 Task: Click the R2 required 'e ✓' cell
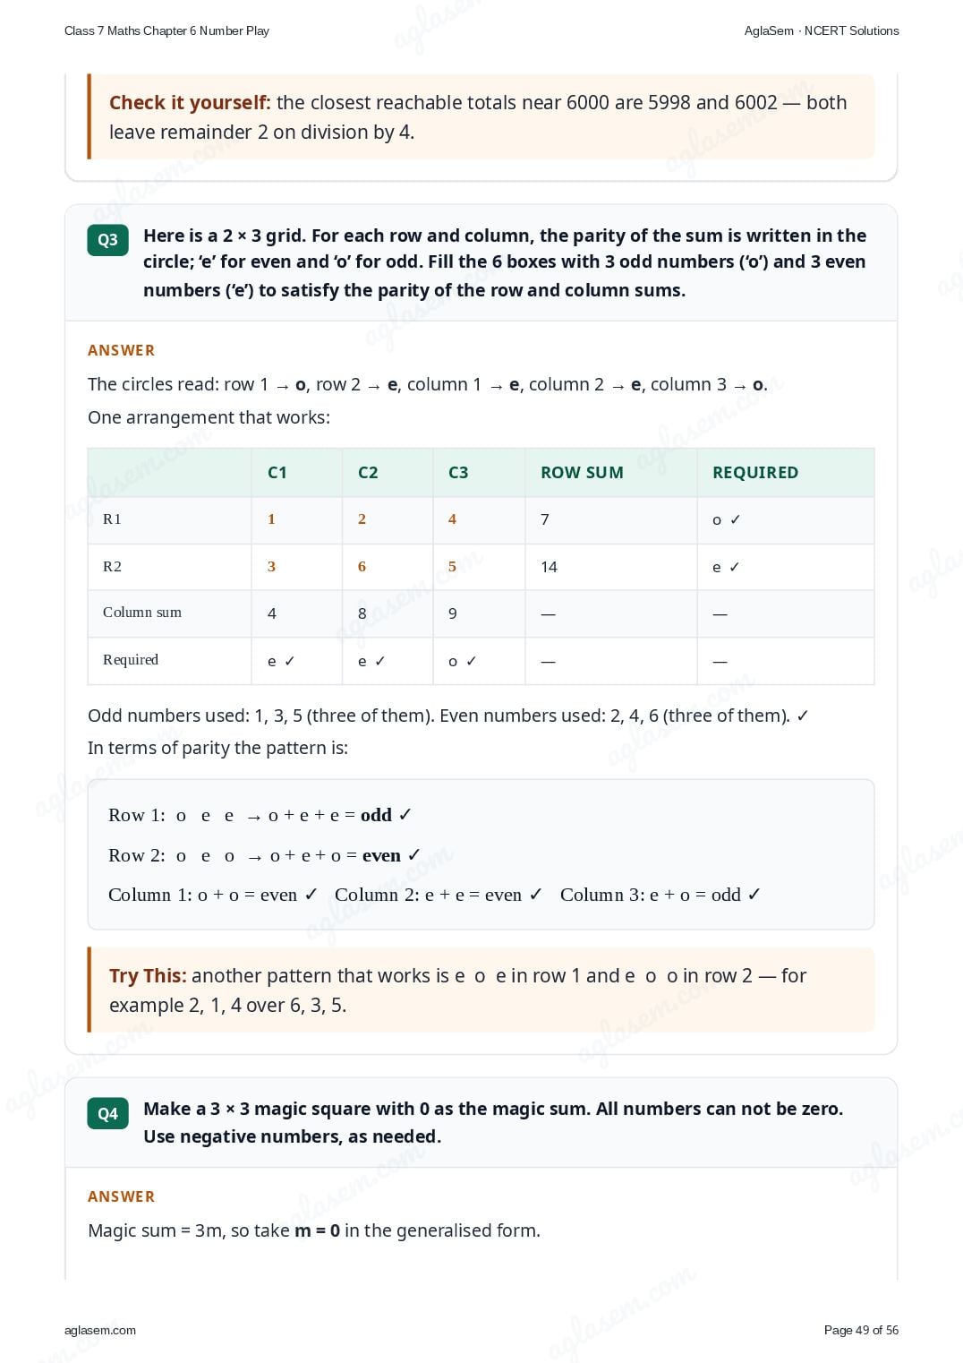(x=785, y=567)
